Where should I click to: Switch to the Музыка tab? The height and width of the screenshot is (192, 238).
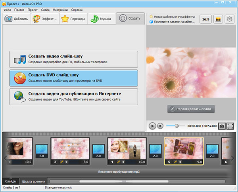click(102, 19)
